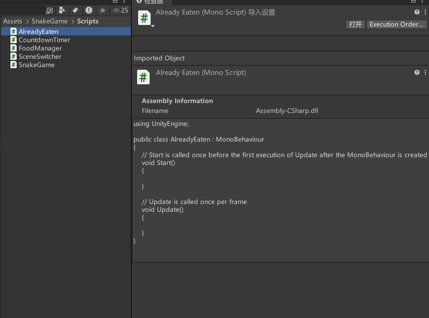Select the Inspector (检查器) tab
The width and height of the screenshot is (429, 318).
152,2
